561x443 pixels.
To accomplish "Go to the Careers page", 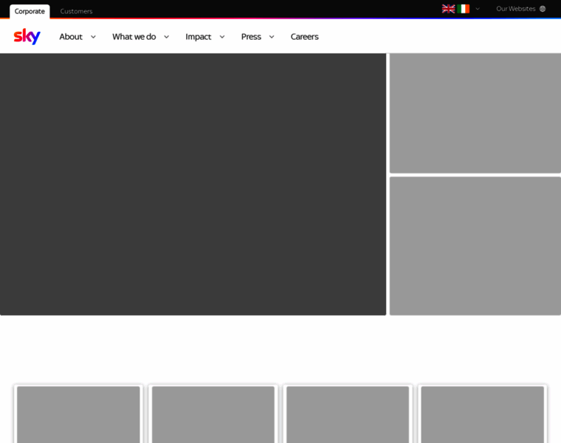I will click(304, 37).
